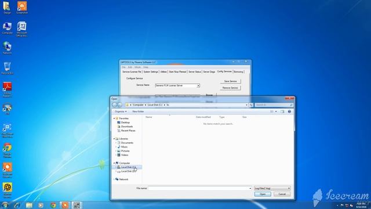The image size is (371, 209).
Task: Expand the Network node in navigation pane
Action: tap(114, 179)
